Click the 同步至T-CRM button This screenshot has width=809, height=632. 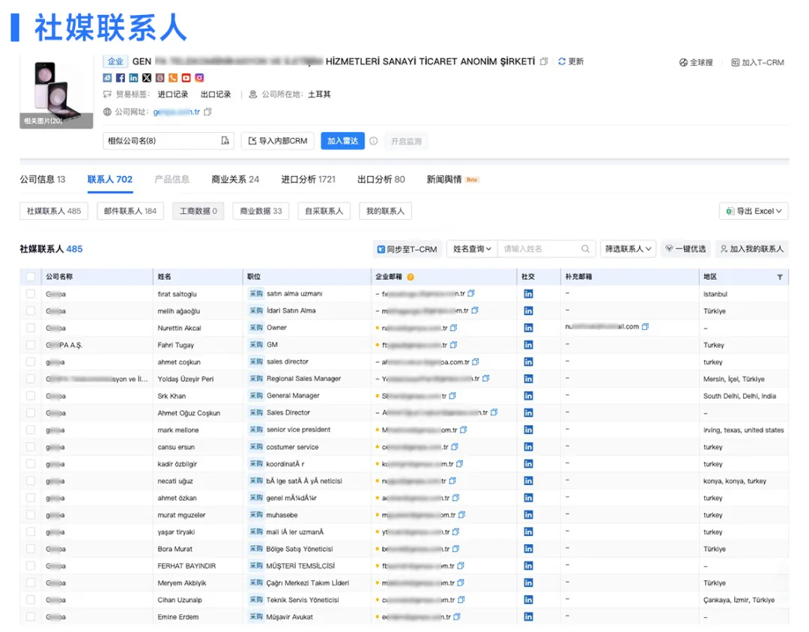click(407, 249)
